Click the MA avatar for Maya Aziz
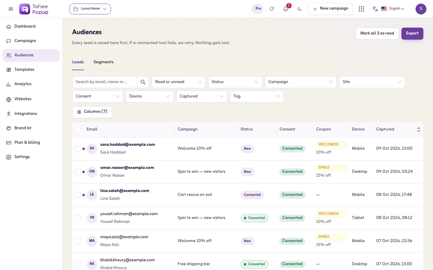The height and width of the screenshot is (270, 433). coord(92,241)
